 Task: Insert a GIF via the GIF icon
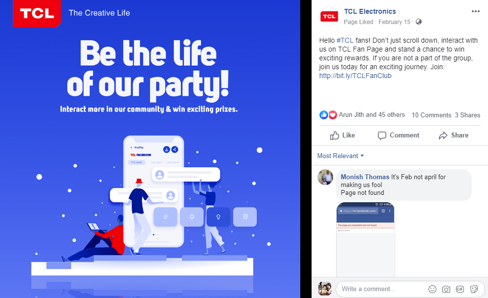(459, 289)
